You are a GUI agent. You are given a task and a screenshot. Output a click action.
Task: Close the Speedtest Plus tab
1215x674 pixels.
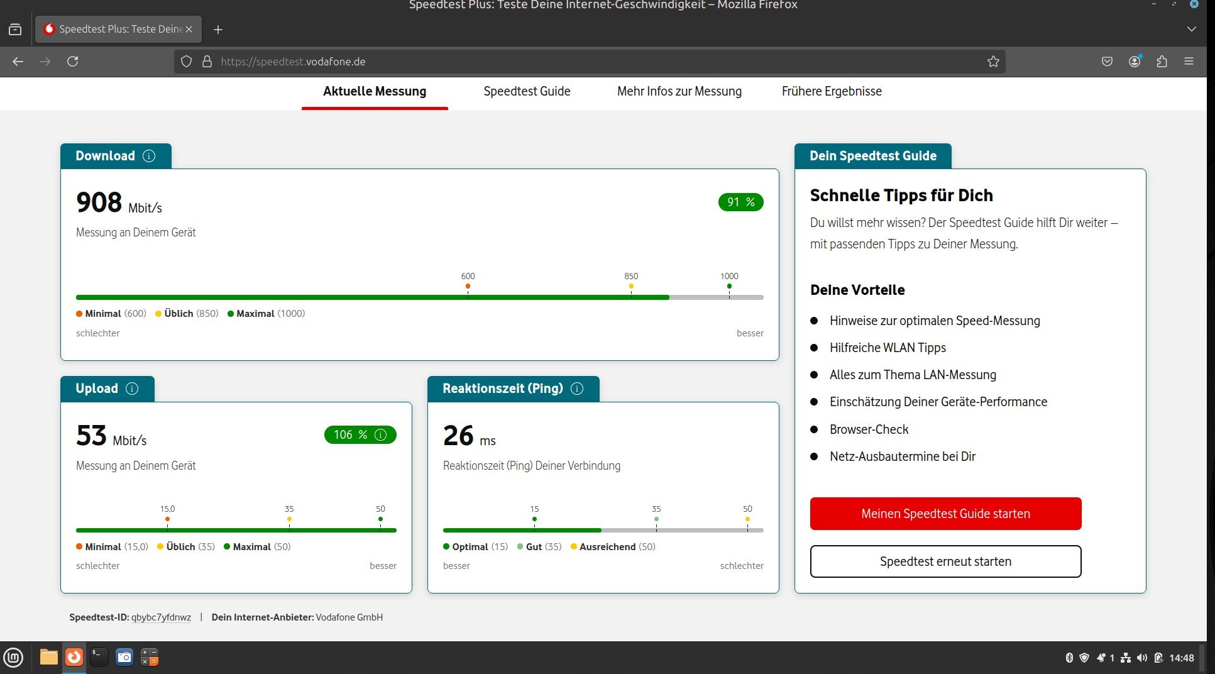189,30
